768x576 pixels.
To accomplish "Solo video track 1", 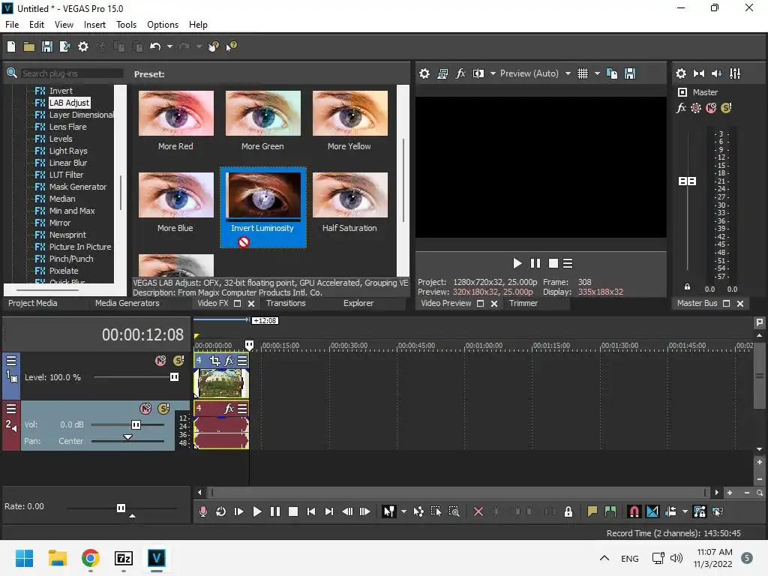I will point(178,361).
